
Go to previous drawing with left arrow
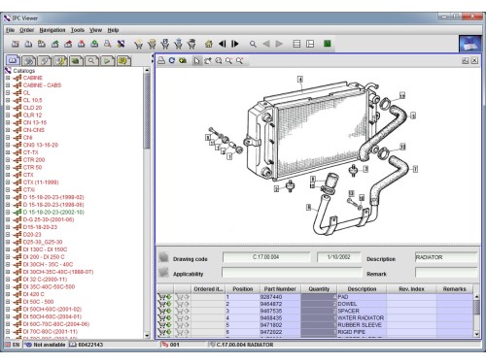[223, 44]
